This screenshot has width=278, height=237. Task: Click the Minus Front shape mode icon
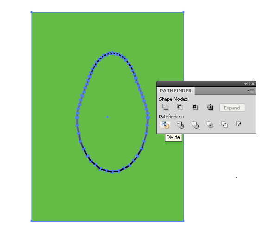pyautogui.click(x=180, y=107)
